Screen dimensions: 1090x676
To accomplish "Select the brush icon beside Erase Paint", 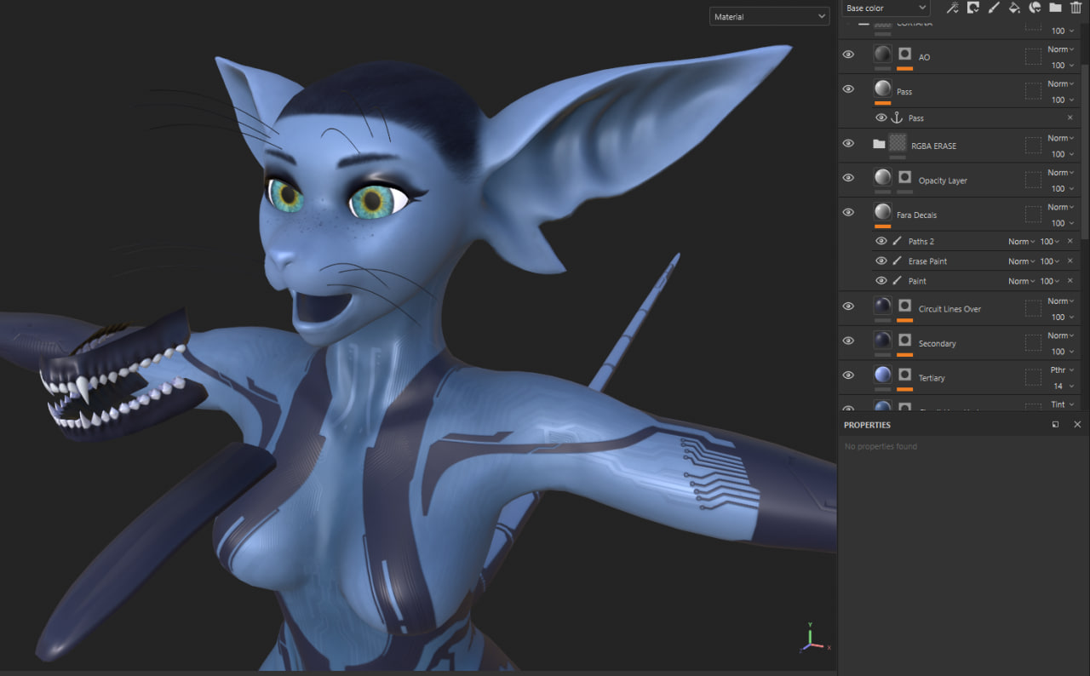I will [x=897, y=261].
